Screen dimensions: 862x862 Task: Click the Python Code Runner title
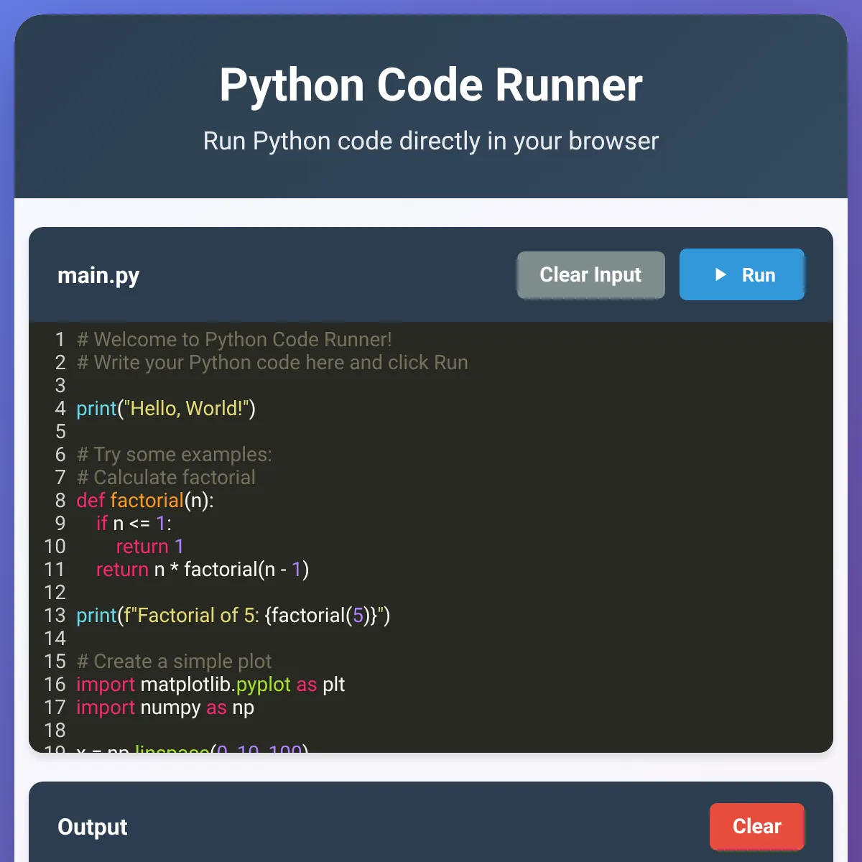430,85
